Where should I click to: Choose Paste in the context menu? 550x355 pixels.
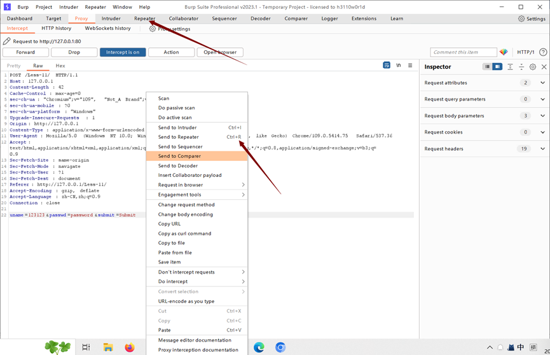[196, 330]
